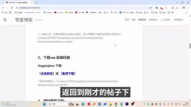The width and height of the screenshot is (191, 107).
Task: Follow the 点击前往 download link
Action: [47, 73]
